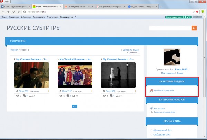The image size is (207, 140).
Task: Click the Twitter icon in registration bar
Action: [188, 17]
